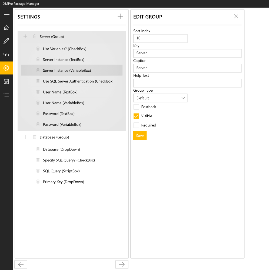This screenshot has width=269, height=270.
Task: Click the Save floppy disk icon in the sidebar
Action: coord(6,81)
